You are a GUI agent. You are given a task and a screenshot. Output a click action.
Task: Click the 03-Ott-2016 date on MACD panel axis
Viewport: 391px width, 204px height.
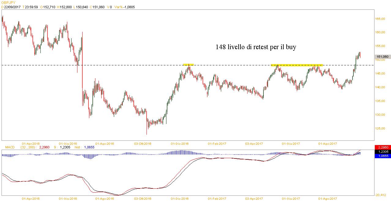coord(143,199)
